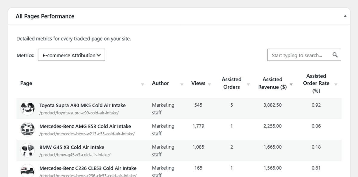
Task: Sort by Assisted Orders column arrow
Action: (x=248, y=85)
